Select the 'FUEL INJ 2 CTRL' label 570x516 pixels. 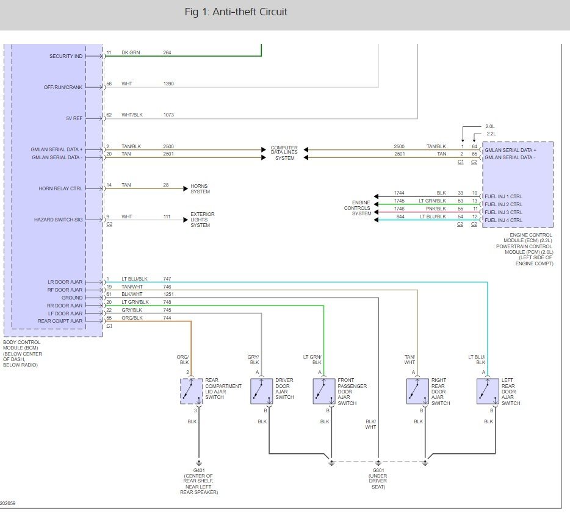tap(503, 204)
